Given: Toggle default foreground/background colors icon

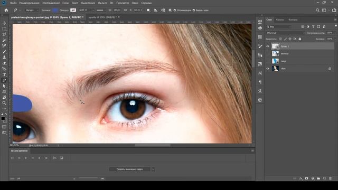Looking at the screenshot, I should [x=2, y=114].
